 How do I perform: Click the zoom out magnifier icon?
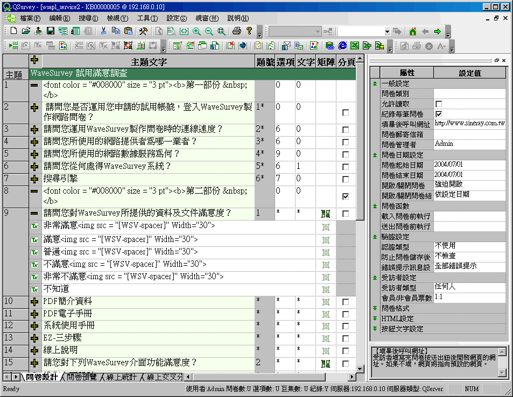[x=209, y=31]
